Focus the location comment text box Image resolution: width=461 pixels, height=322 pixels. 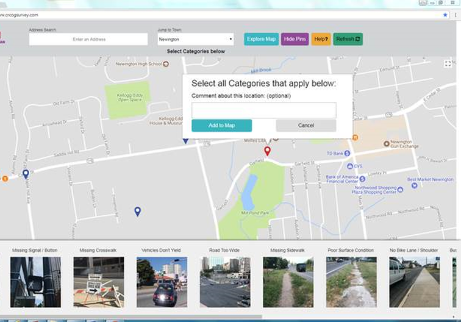click(x=263, y=110)
